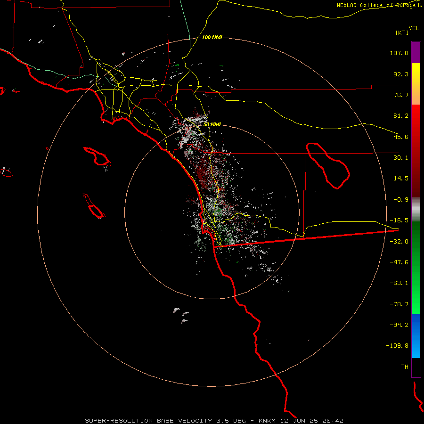Click the gray near-zero color bar segment
This screenshot has height=424, width=424.
pyautogui.click(x=416, y=210)
